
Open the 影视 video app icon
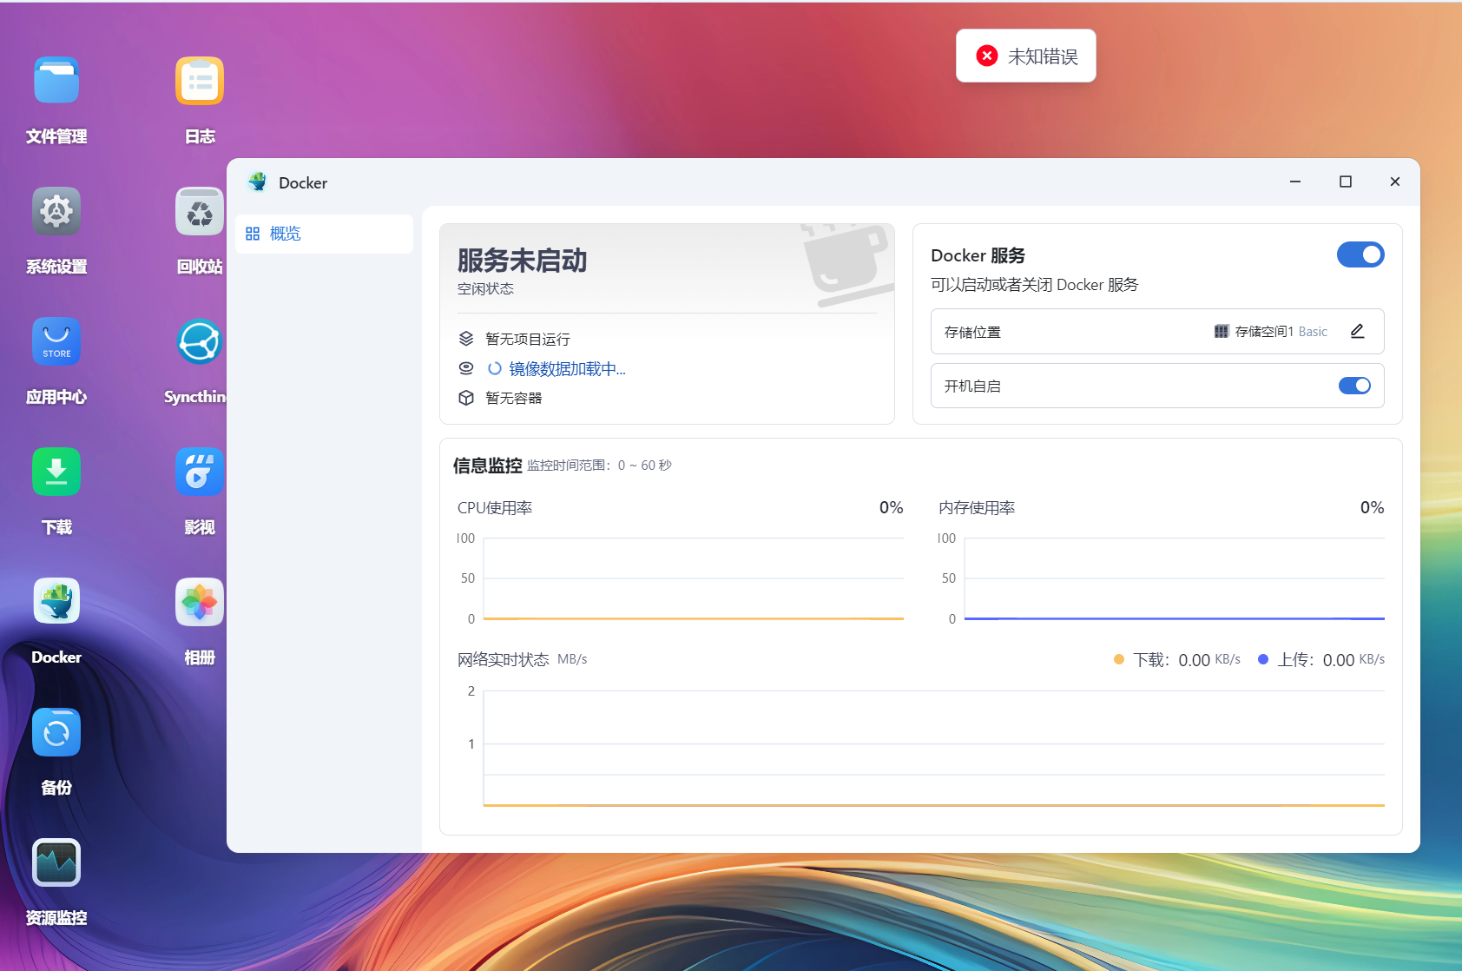tap(200, 472)
